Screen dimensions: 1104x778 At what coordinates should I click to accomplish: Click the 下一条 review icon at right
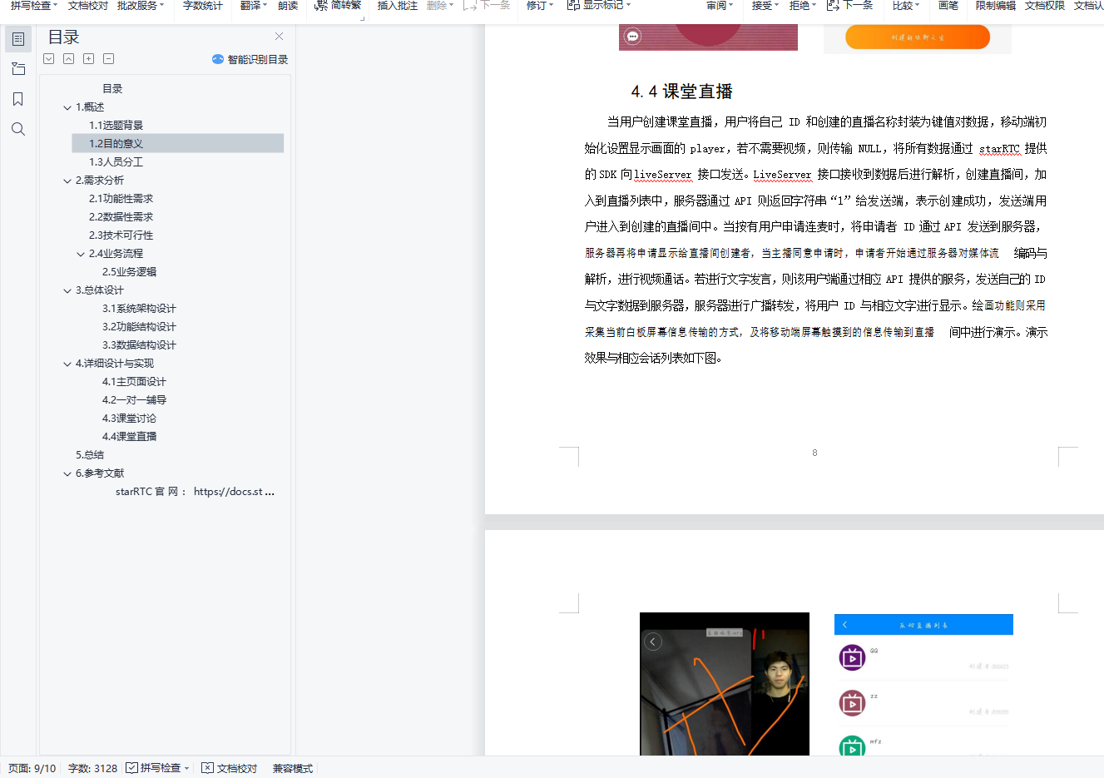[833, 5]
